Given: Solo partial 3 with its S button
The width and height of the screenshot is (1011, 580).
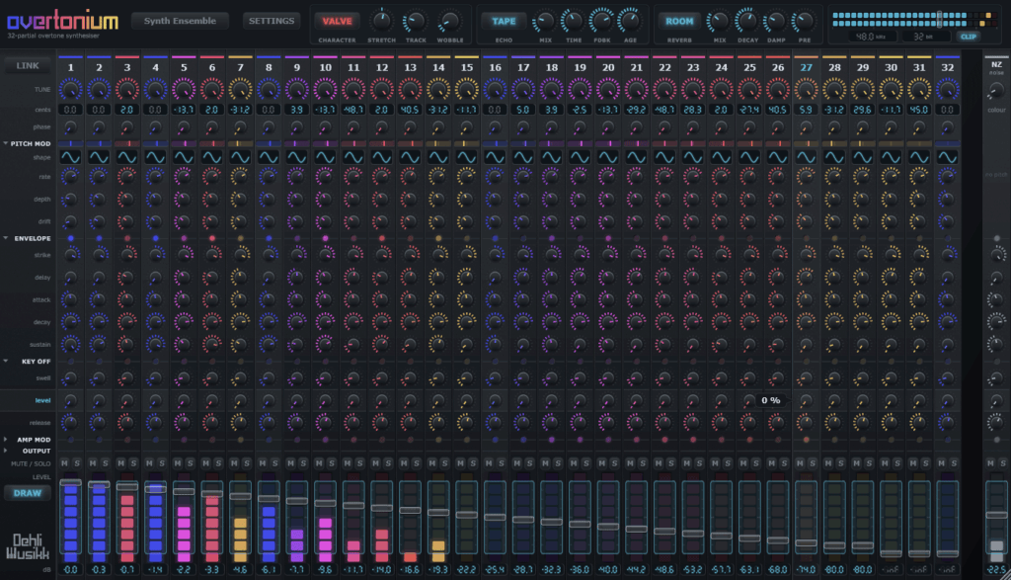Looking at the screenshot, I should [133, 463].
